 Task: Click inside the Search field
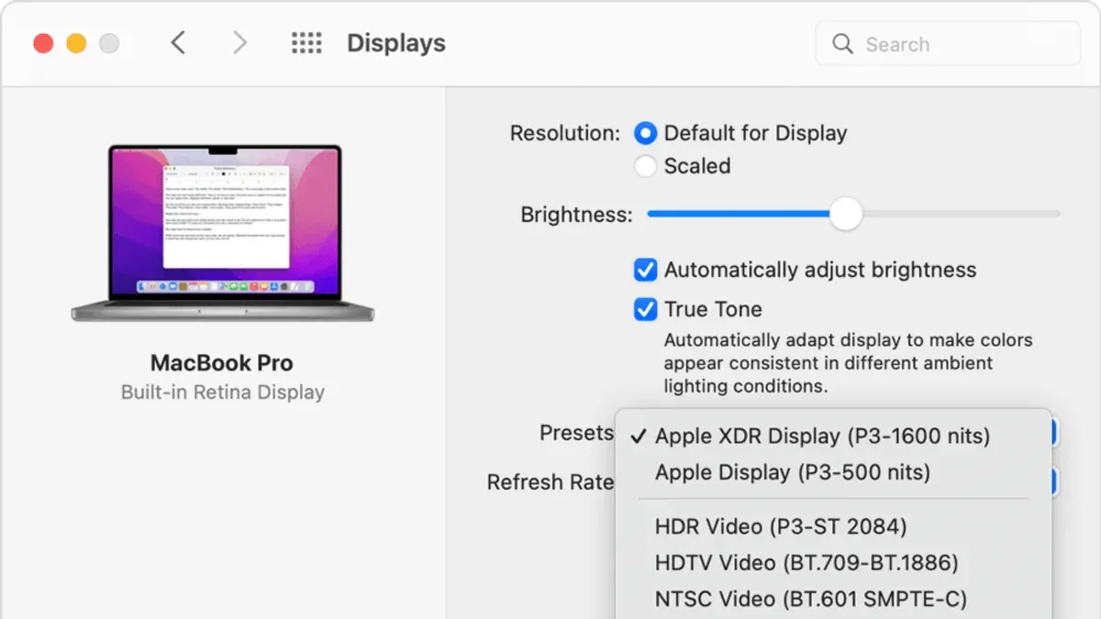(948, 44)
